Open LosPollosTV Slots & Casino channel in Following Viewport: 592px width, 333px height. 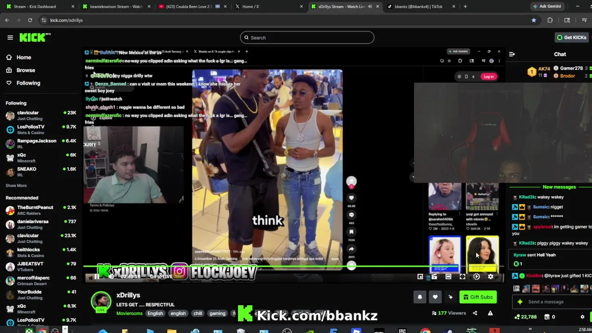click(x=41, y=129)
